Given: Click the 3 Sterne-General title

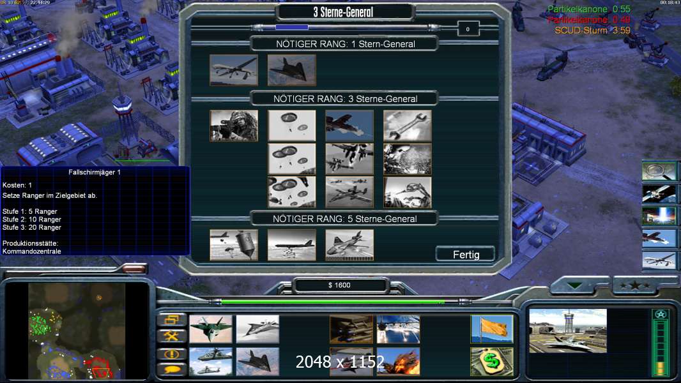Looking at the screenshot, I should (343, 12).
